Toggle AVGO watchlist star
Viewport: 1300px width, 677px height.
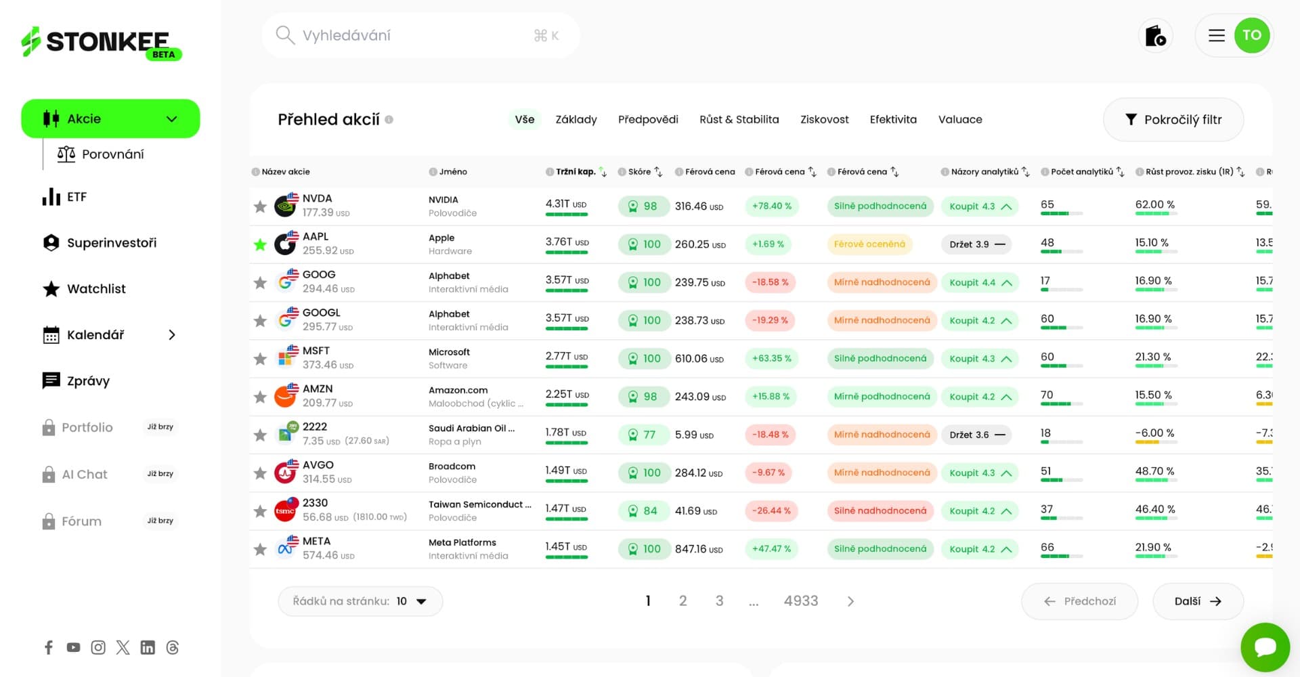[x=260, y=473]
